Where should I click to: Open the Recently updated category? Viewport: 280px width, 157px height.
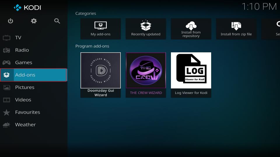[x=146, y=29]
